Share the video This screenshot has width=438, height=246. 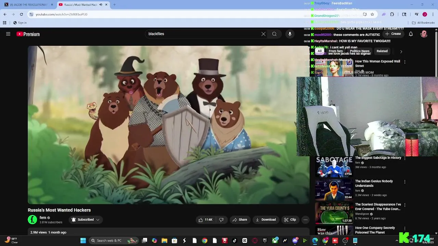(x=240, y=220)
